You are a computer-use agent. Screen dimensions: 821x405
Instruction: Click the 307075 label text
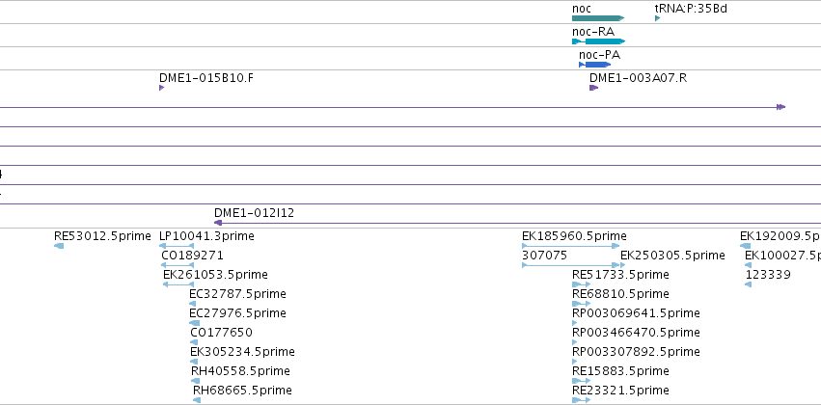coord(544,256)
